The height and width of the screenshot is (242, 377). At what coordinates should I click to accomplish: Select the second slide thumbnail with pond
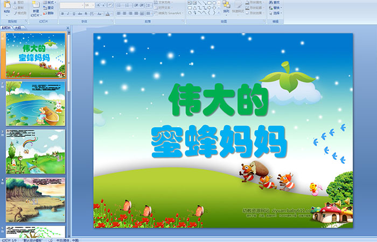[36, 103]
